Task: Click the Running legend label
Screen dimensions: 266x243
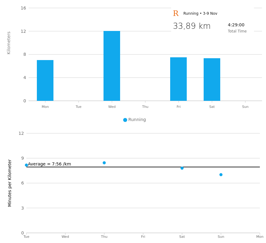Action: 137,120
